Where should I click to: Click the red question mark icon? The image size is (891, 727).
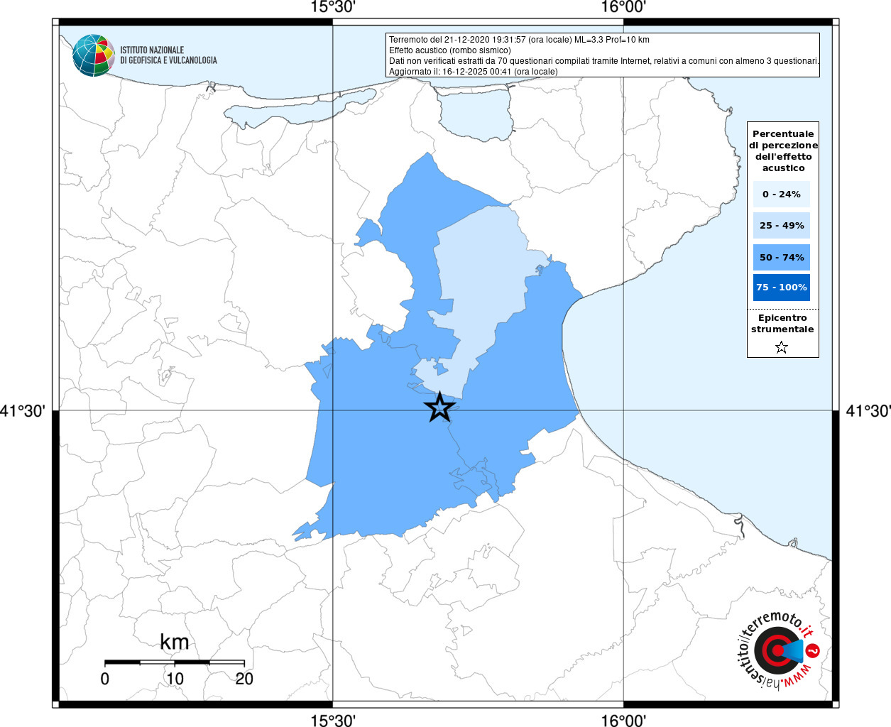click(814, 650)
